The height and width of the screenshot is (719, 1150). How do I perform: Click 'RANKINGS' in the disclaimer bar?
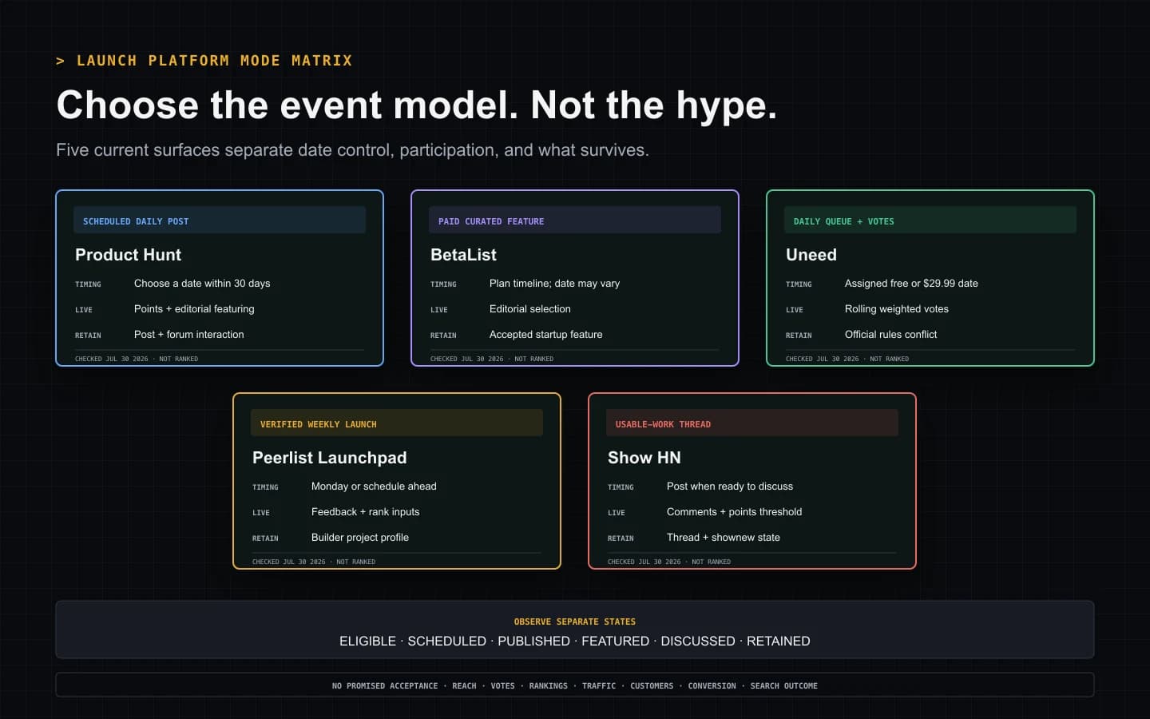click(548, 686)
